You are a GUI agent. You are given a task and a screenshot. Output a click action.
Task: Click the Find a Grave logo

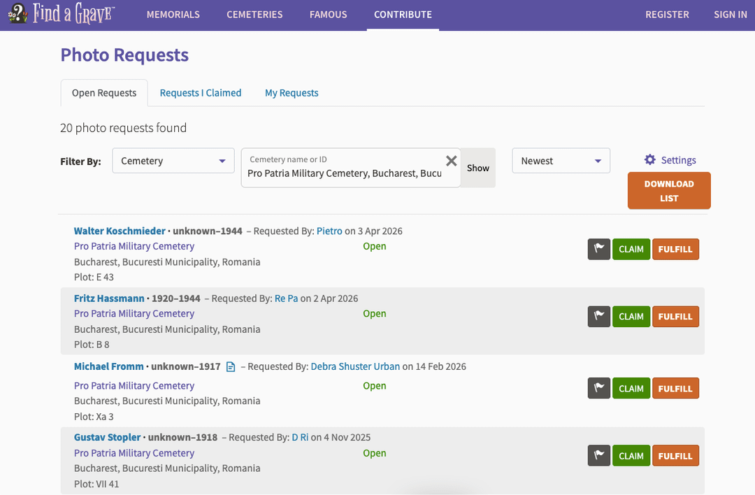[x=62, y=14]
